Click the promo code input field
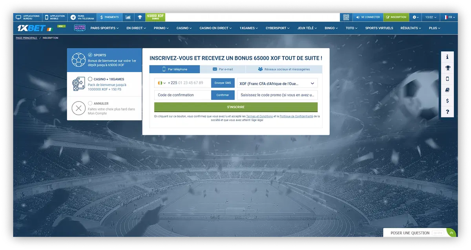 point(277,95)
